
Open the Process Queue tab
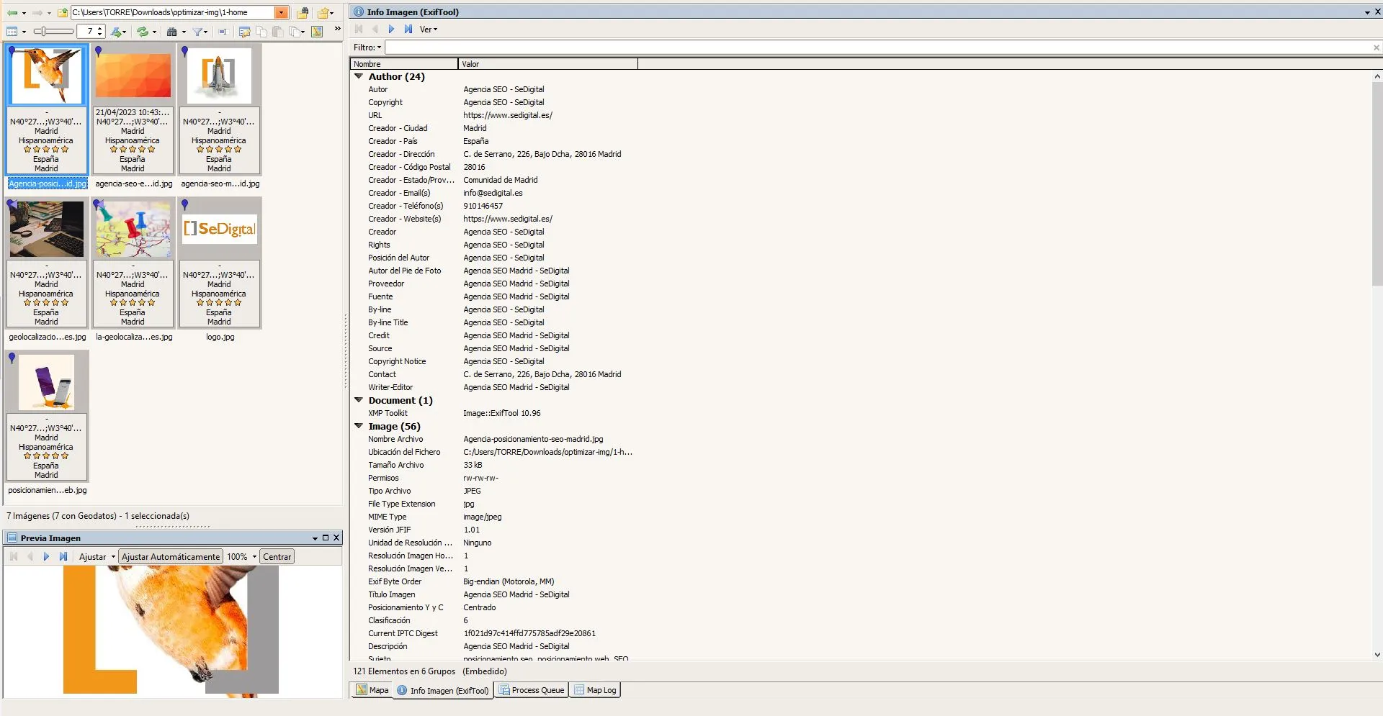pos(532,690)
